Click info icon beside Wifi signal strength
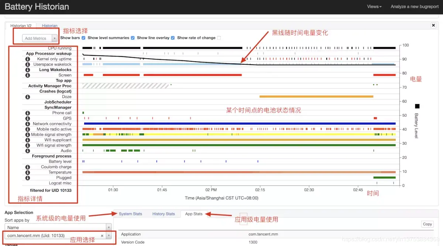This screenshot has height=246, width=443. [x=27, y=145]
